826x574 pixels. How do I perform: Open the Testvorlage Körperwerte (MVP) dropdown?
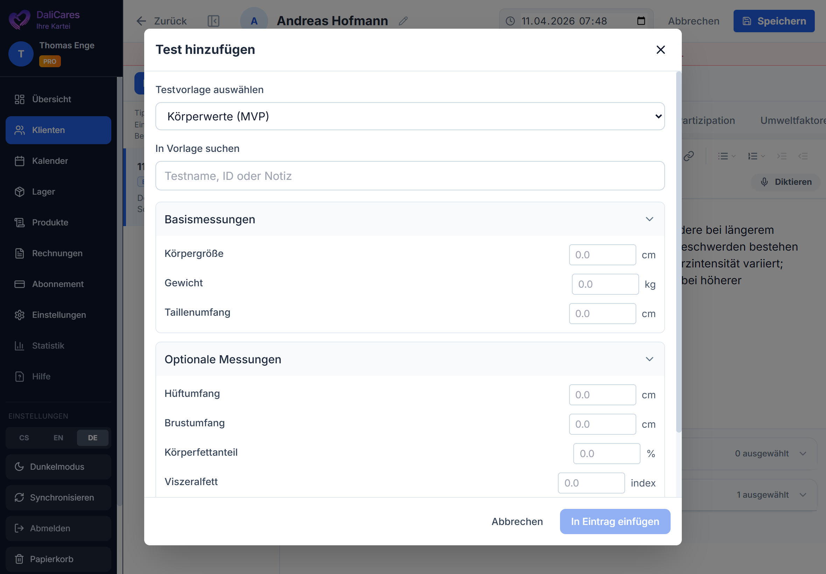coord(409,117)
